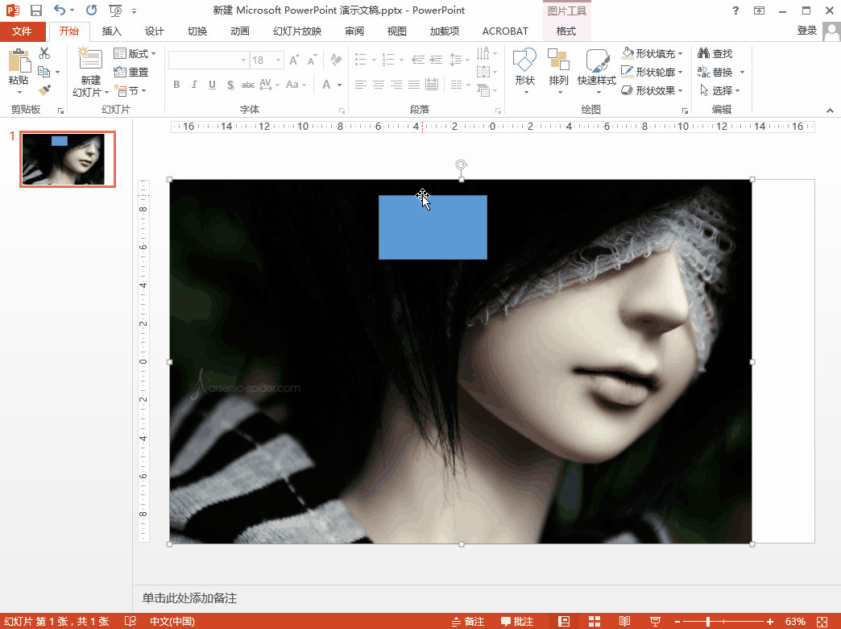
Task: Insert a New Slide icon
Action: point(90,59)
